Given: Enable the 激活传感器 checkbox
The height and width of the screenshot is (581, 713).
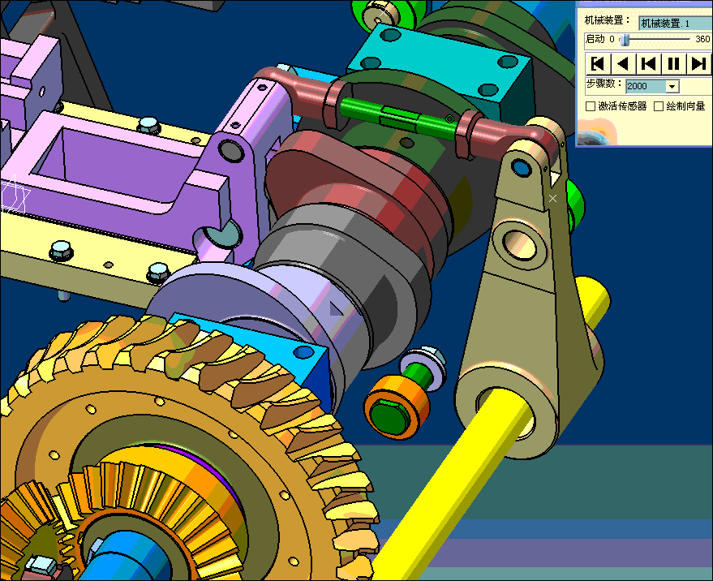Looking at the screenshot, I should (x=591, y=106).
